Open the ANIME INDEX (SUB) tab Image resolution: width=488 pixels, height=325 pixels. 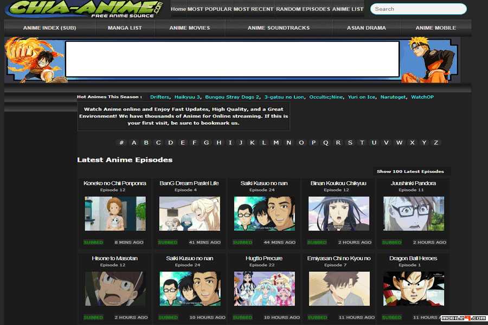[x=49, y=28]
